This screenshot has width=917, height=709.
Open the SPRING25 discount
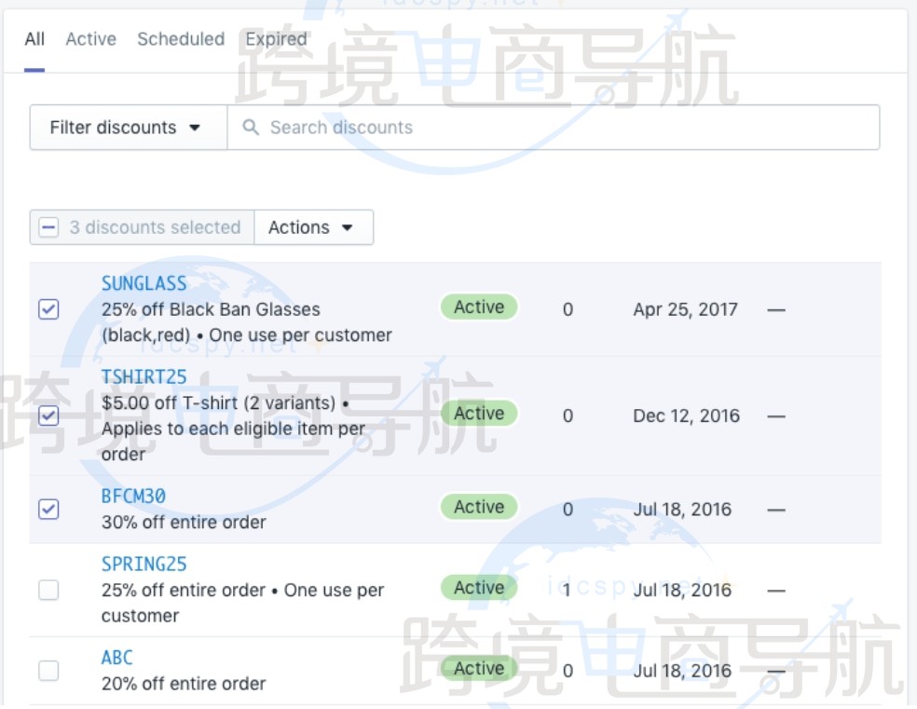[x=144, y=564]
